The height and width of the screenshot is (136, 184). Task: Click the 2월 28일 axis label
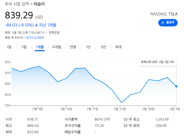coord(148,109)
